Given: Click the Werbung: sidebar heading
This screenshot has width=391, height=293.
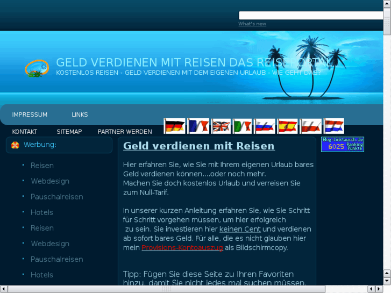Looking at the screenshot, I should click(40, 145).
